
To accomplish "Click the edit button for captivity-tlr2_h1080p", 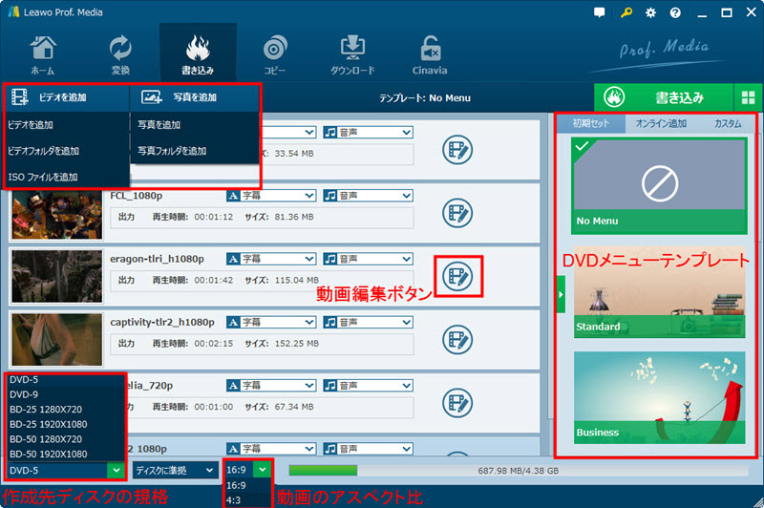I will pos(457,339).
